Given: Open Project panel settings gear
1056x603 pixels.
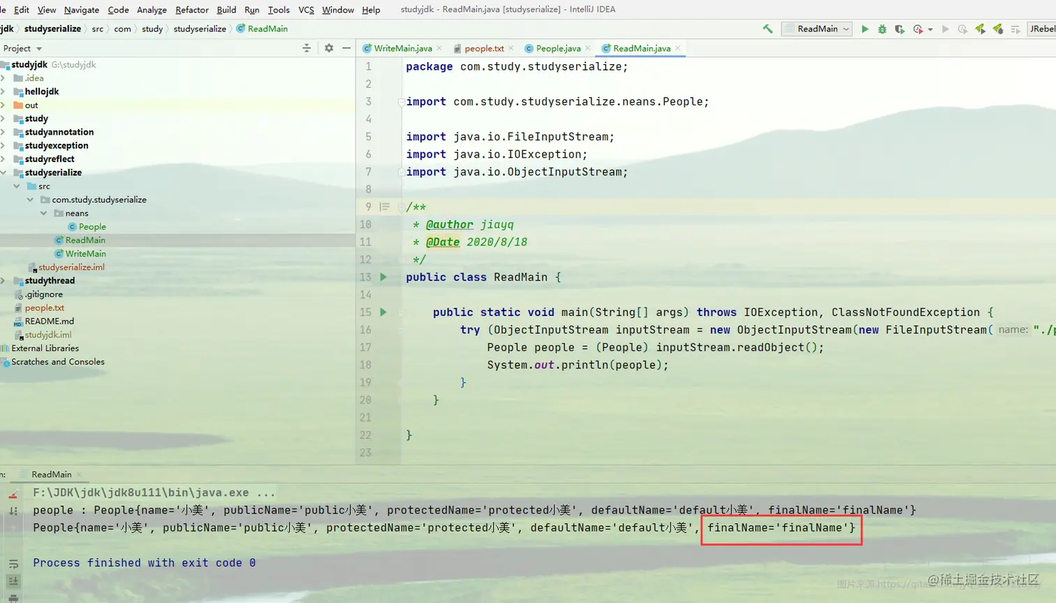Looking at the screenshot, I should [x=329, y=48].
